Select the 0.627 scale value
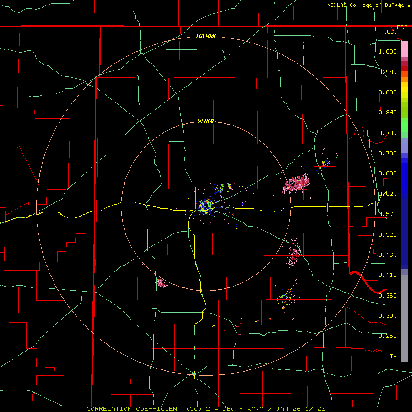412x412 pixels. coord(388,194)
